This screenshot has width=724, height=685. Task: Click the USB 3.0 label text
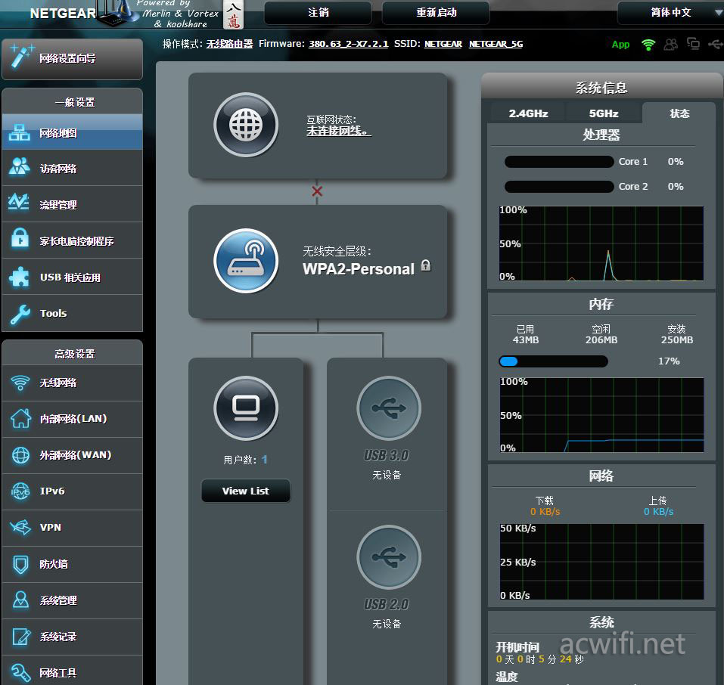(x=387, y=456)
